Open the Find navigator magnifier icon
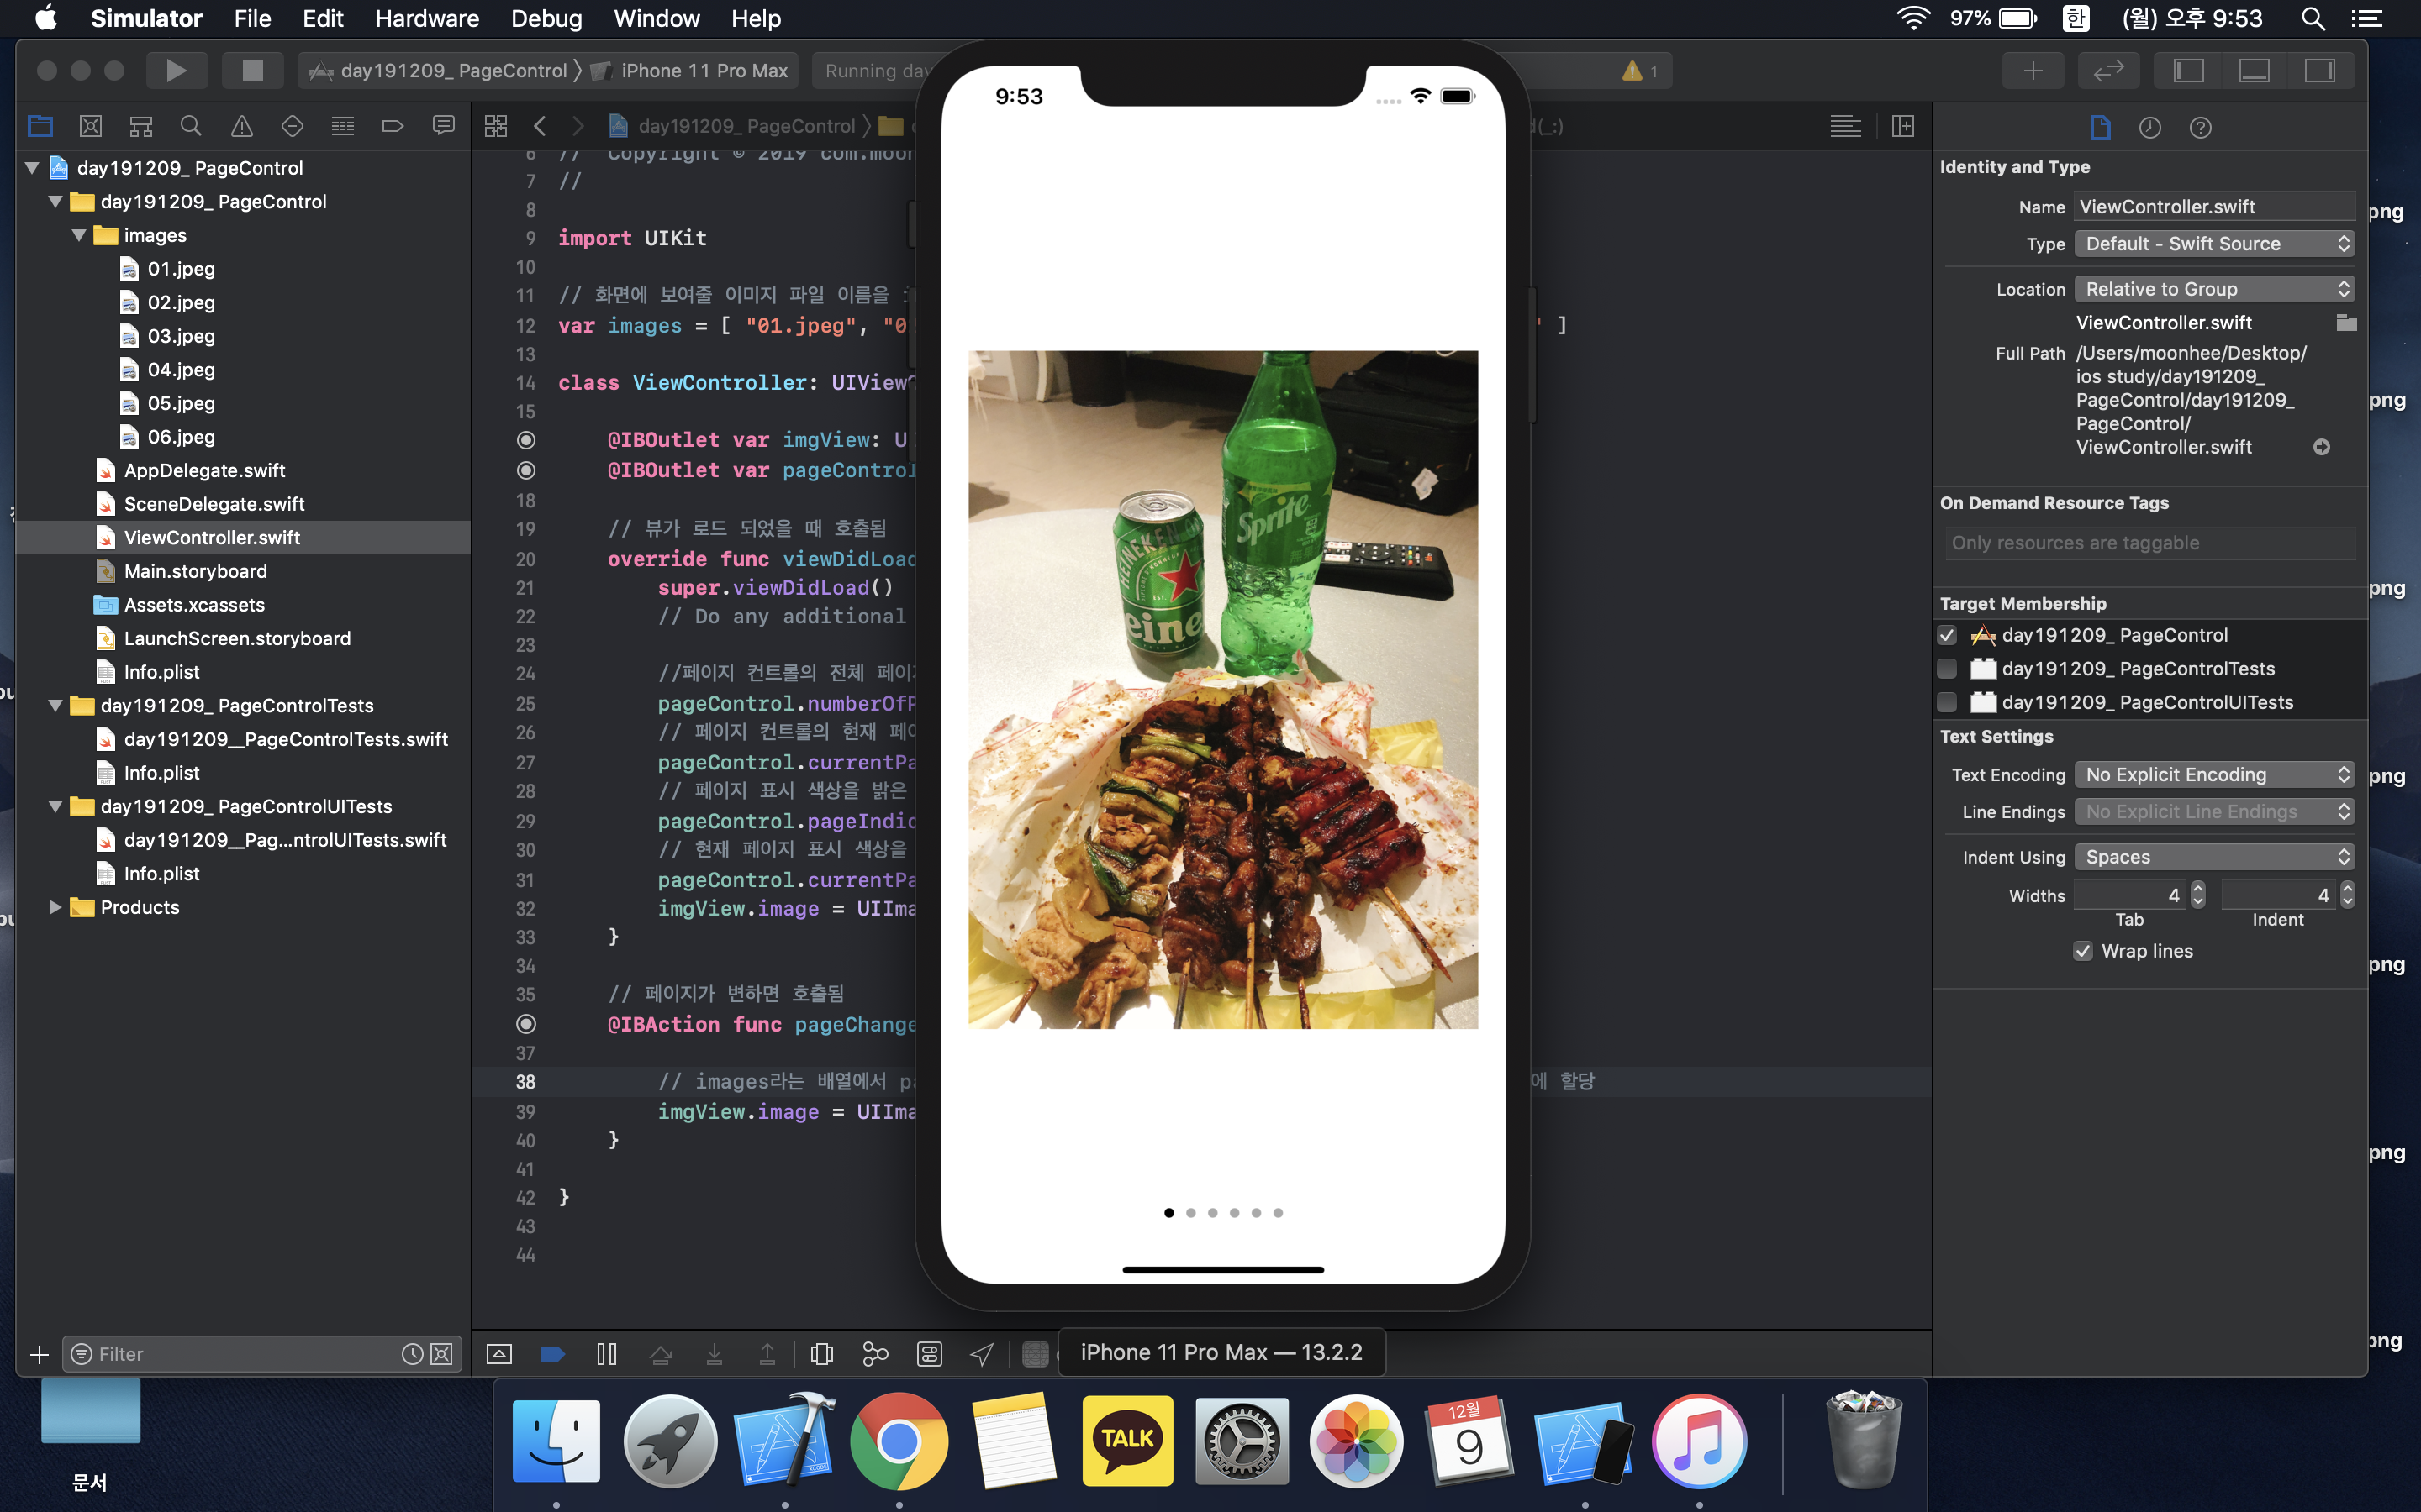The image size is (2421, 1512). [190, 126]
